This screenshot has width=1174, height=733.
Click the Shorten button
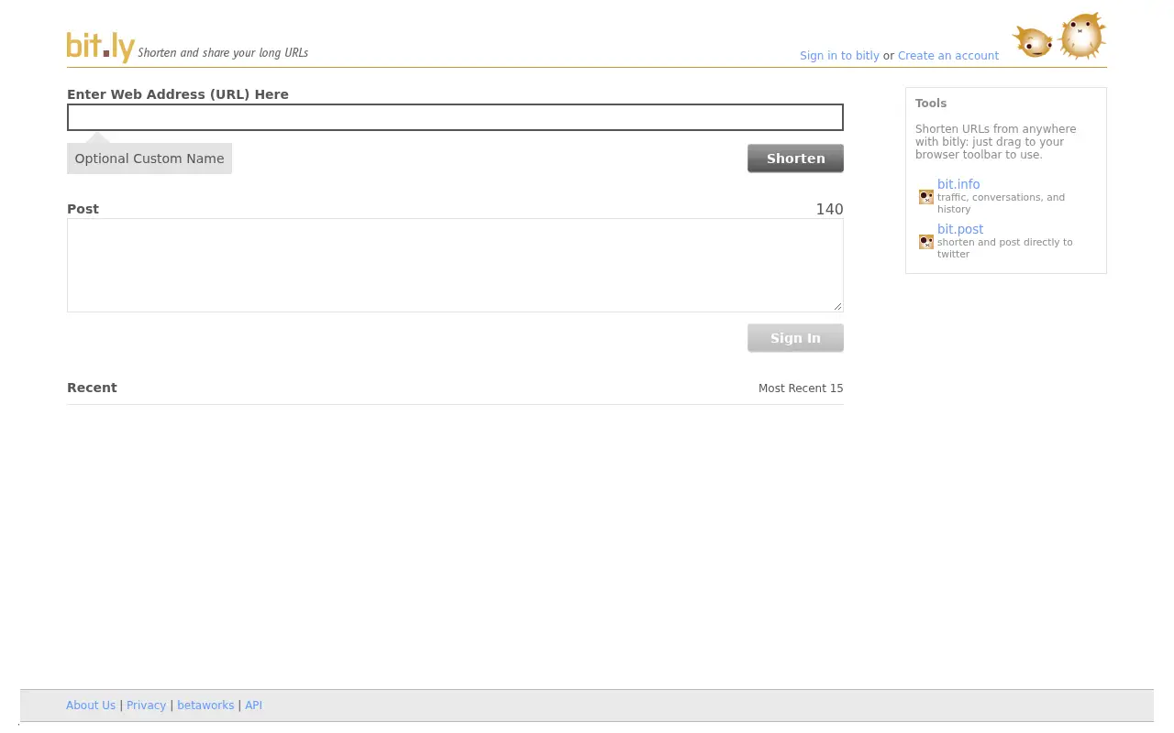point(795,159)
